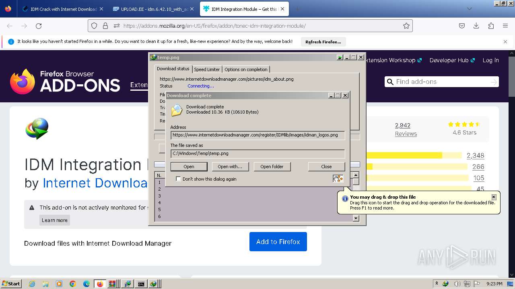Open a new browser tab
515x289 pixels.
[x=297, y=9]
